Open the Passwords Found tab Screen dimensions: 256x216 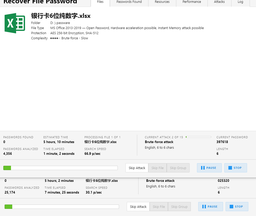[x=129, y=2]
